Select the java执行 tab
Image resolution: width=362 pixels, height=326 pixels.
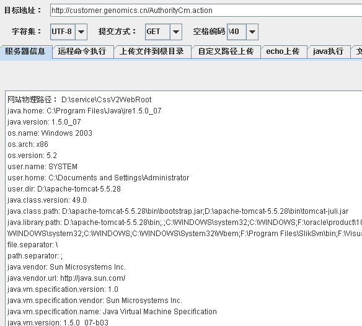(x=329, y=51)
